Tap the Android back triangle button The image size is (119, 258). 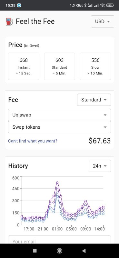(x=84, y=251)
